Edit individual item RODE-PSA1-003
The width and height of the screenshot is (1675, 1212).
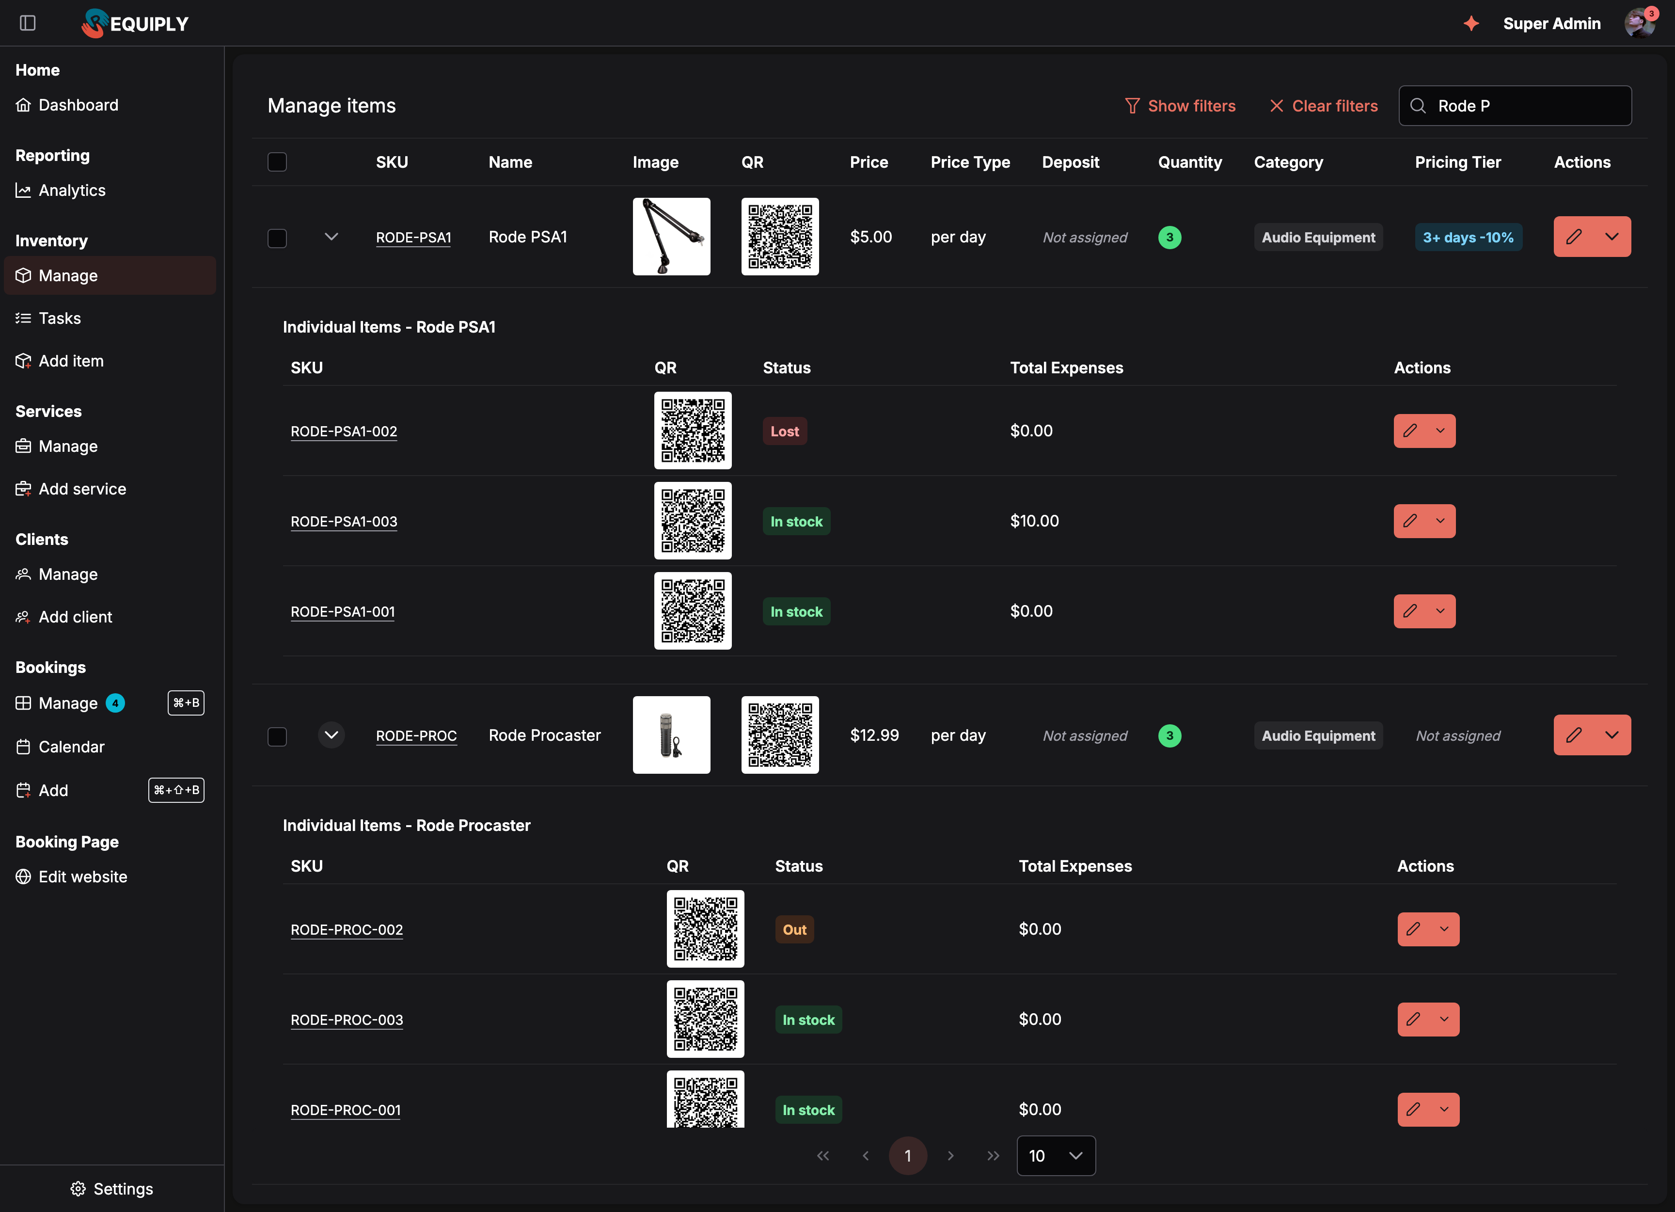point(1410,522)
